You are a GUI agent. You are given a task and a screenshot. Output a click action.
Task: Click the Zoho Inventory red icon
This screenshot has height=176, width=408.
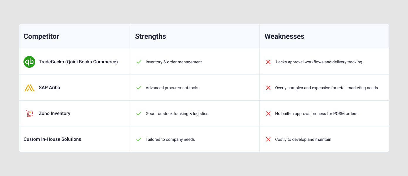point(29,114)
